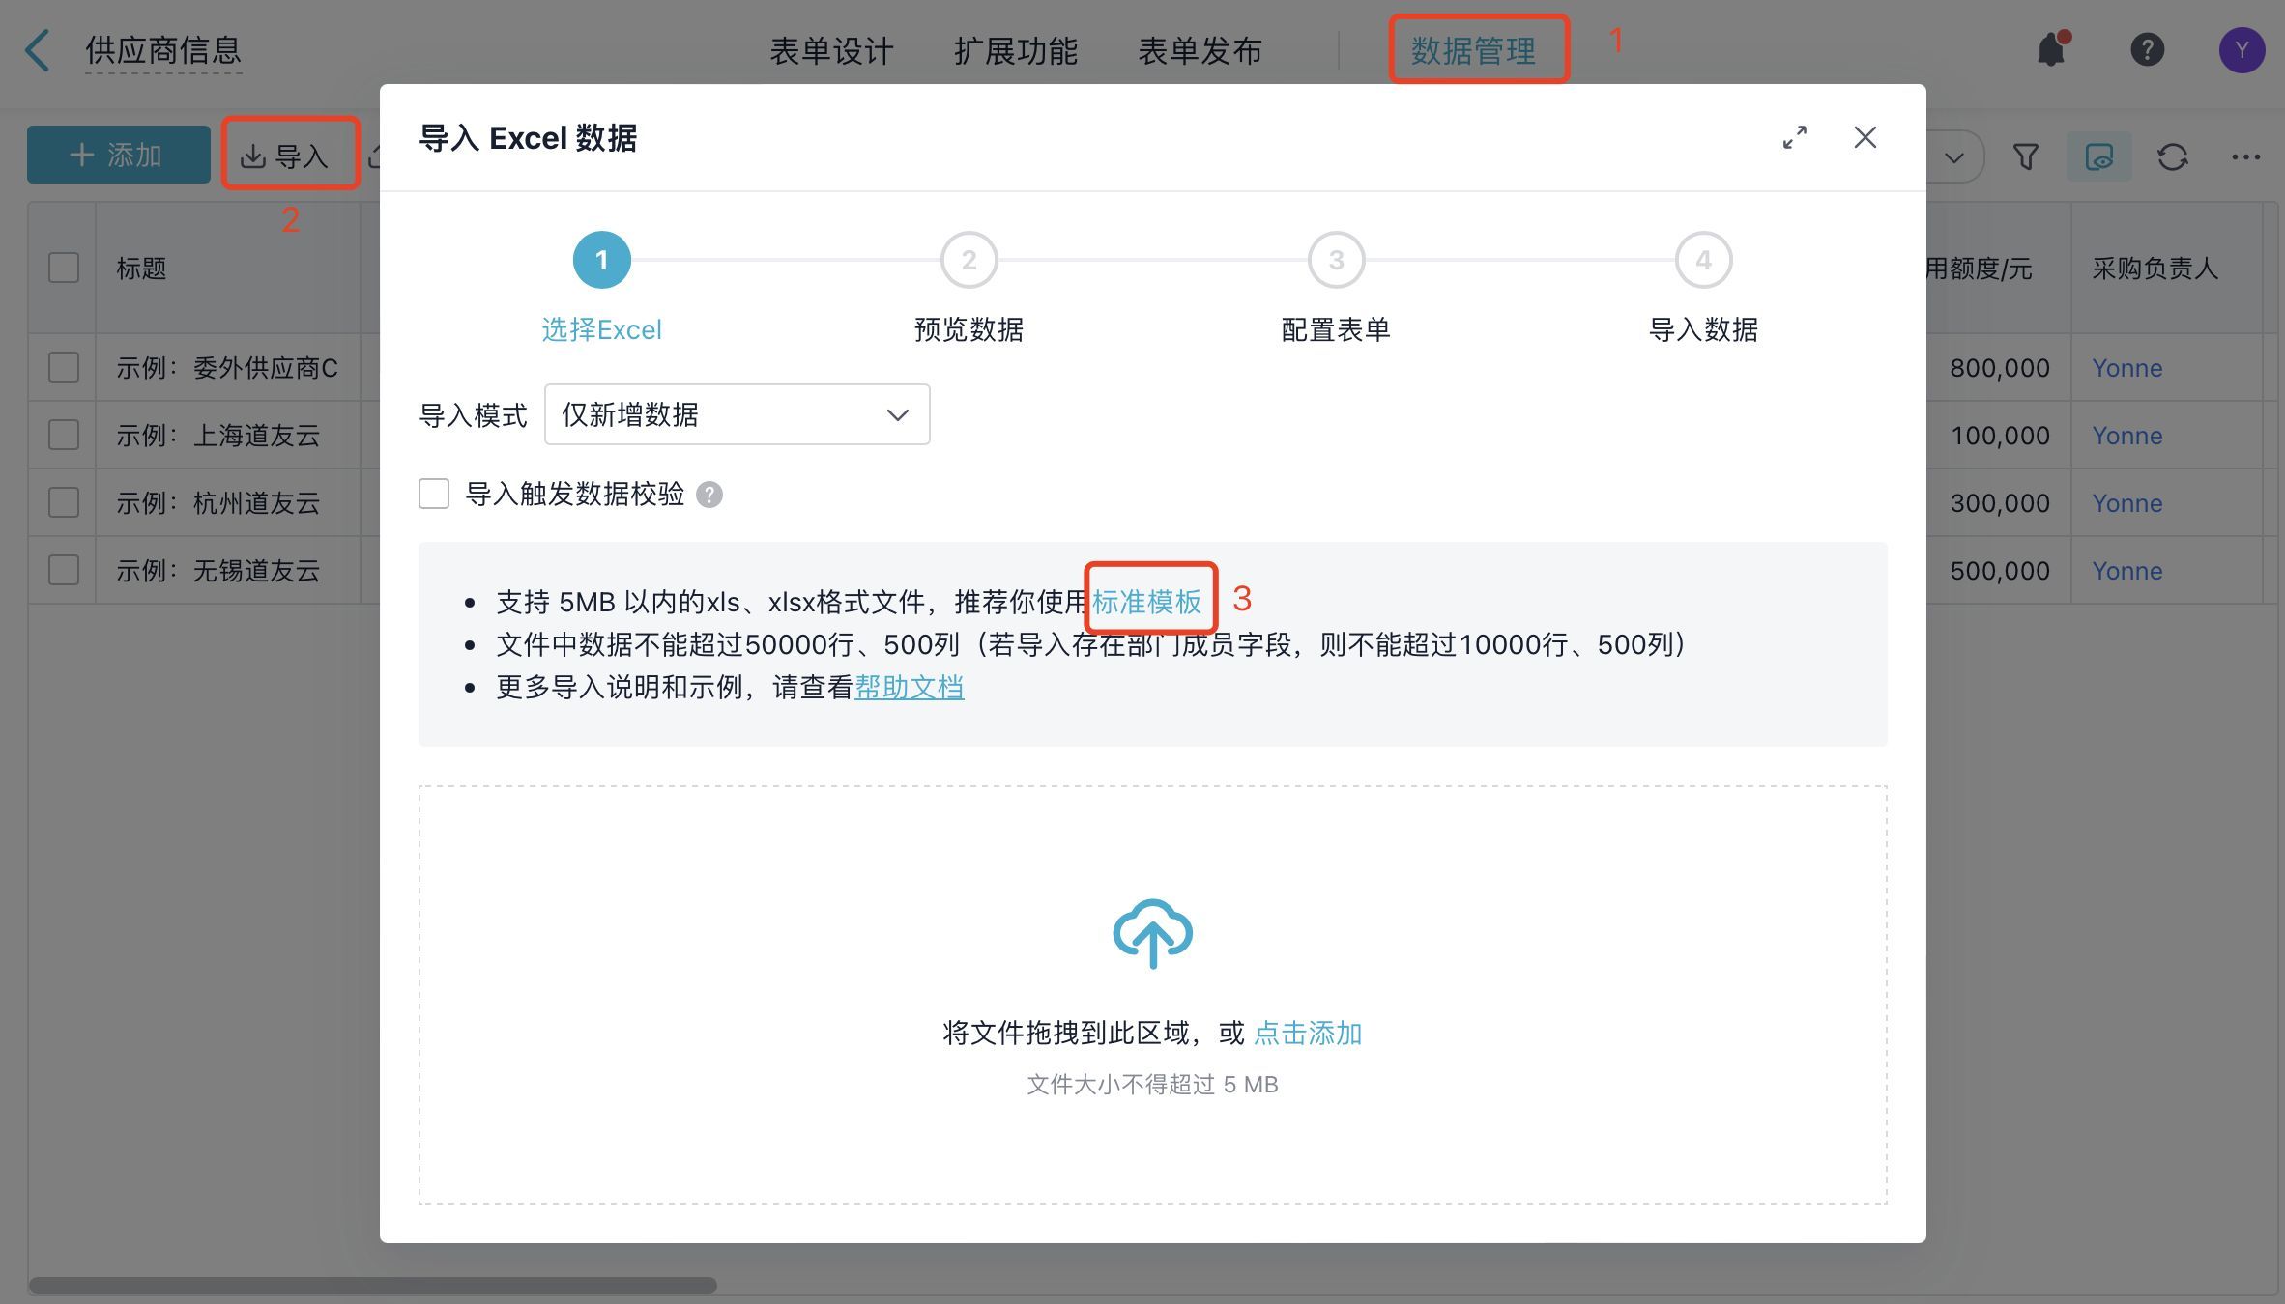Click the help question mark icon

[x=2147, y=49]
